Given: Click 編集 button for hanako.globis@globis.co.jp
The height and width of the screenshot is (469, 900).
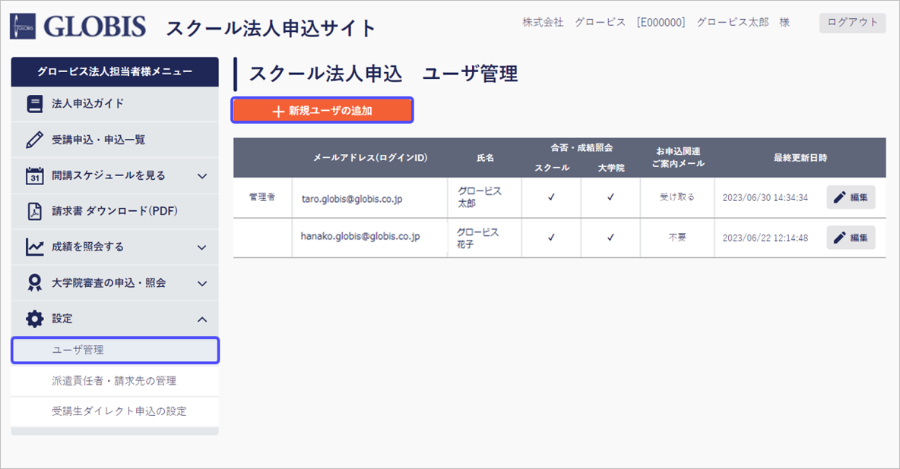Looking at the screenshot, I should tap(851, 238).
